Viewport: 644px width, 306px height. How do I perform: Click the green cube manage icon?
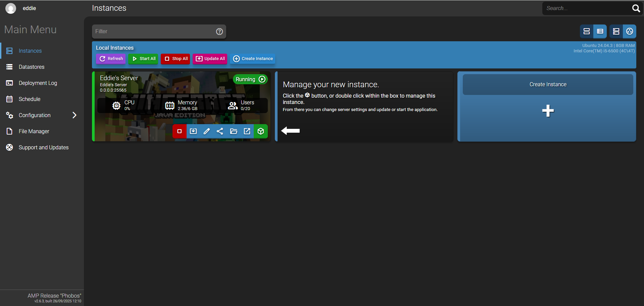261,131
